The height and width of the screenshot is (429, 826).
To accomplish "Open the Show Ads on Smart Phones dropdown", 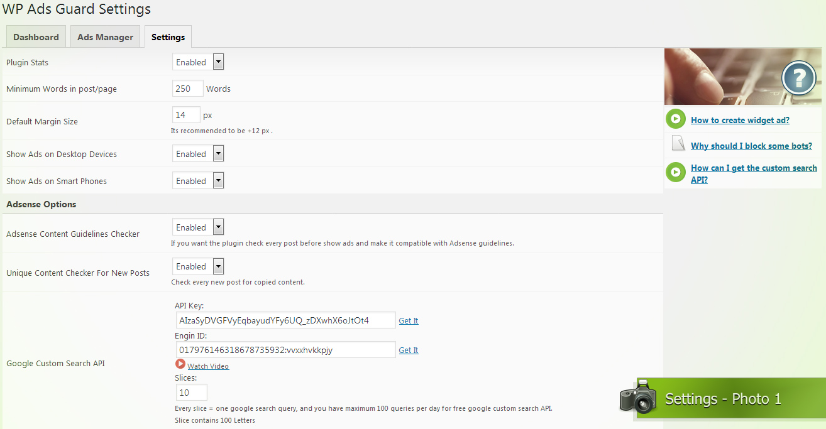I will click(198, 181).
